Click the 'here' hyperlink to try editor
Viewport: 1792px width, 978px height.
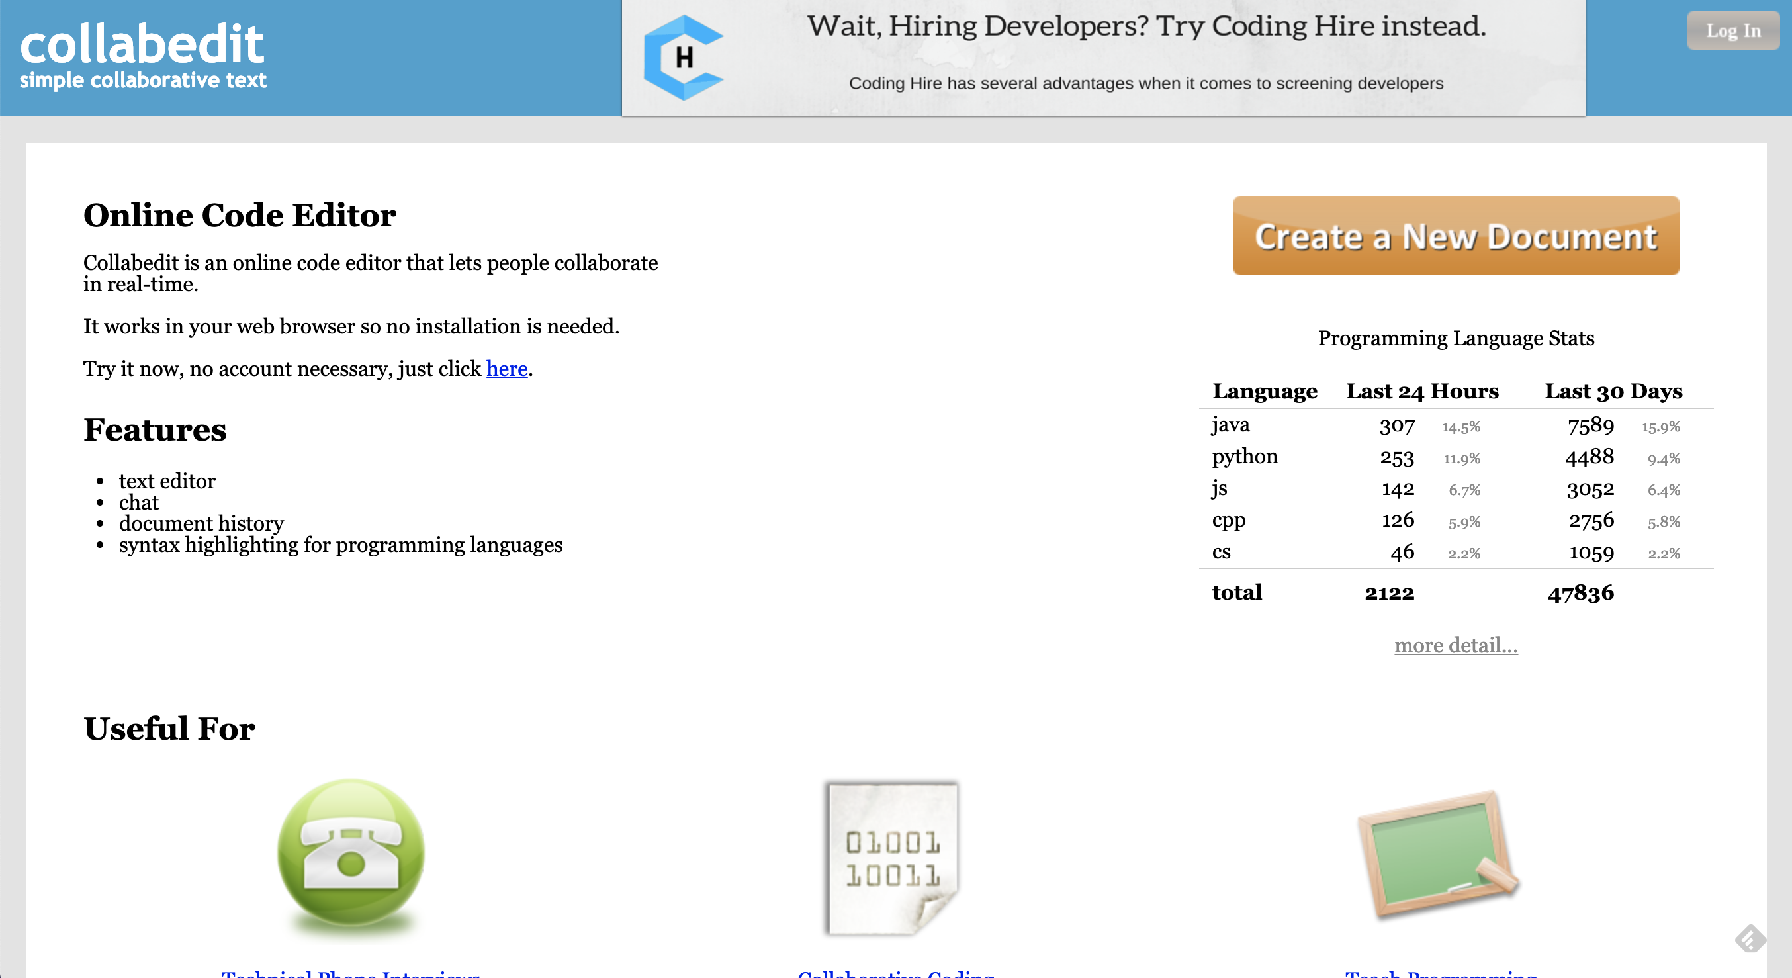[507, 369]
